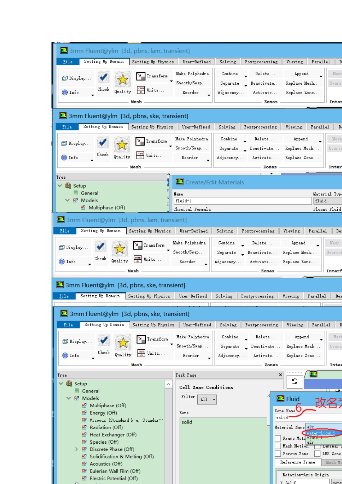Image resolution: width=342 pixels, height=484 pixels.
Task: Close the Task Page panel
Action: [280, 375]
